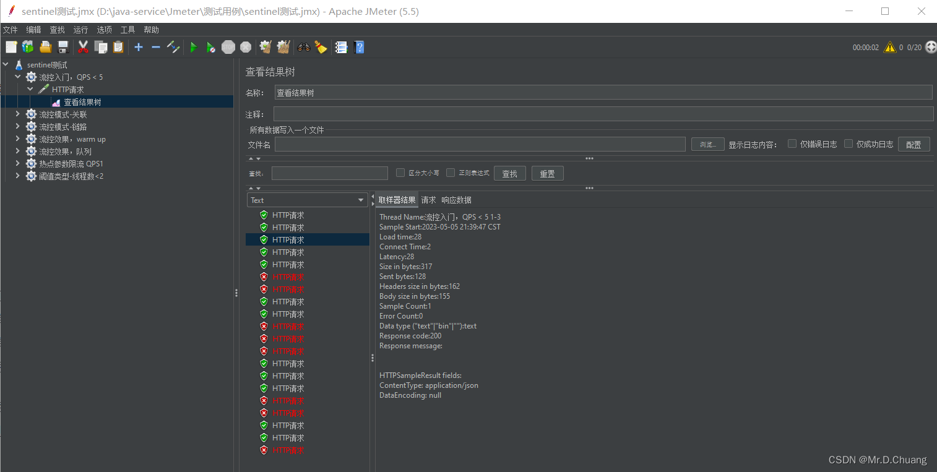Viewport: 937px width, 472px height.
Task: Click the Shutdown X icon
Action: tap(246, 47)
